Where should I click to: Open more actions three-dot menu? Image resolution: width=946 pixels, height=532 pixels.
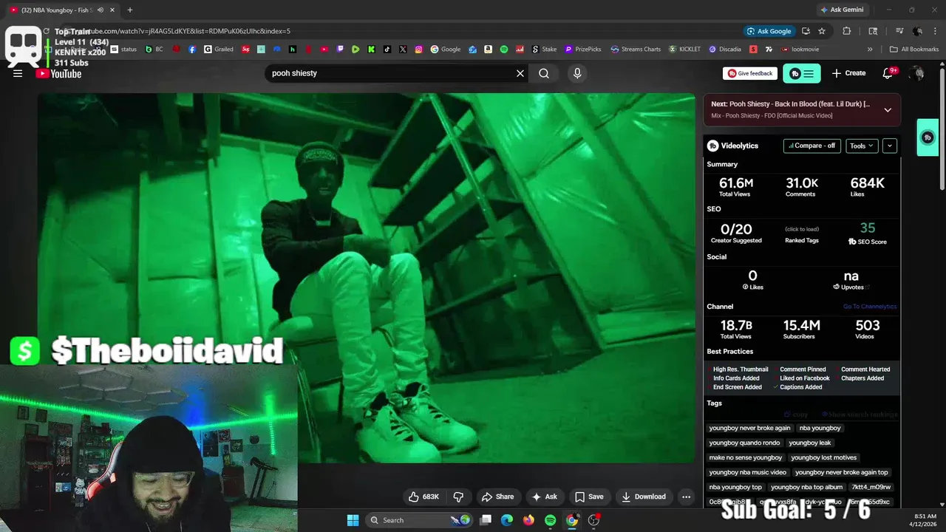(686, 497)
